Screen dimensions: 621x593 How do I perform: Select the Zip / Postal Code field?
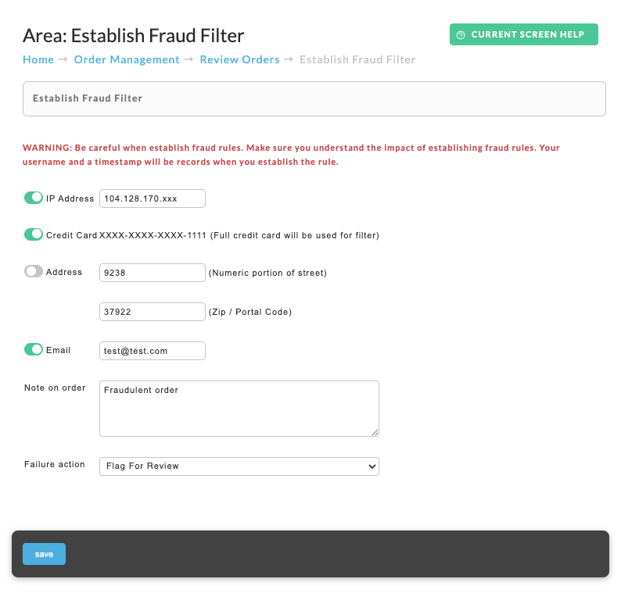coord(153,312)
